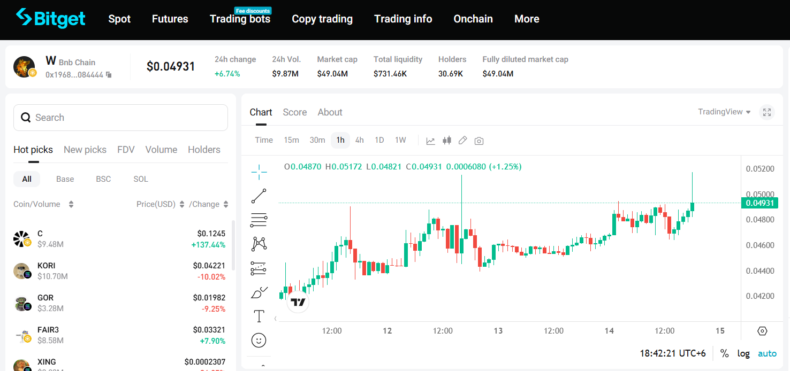790x371 pixels.
Task: Open chart indicators icon
Action: click(x=430, y=141)
